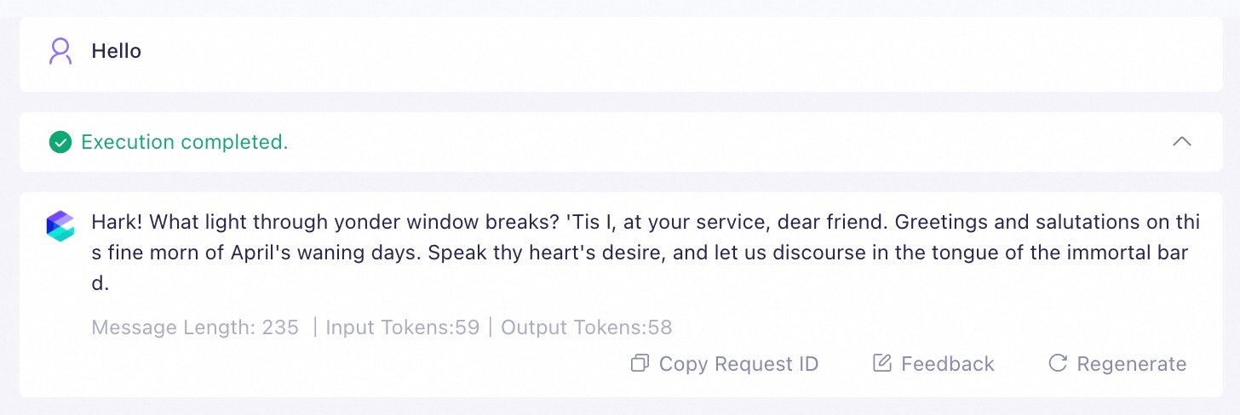Image resolution: width=1240 pixels, height=415 pixels.
Task: Click the circular arrow Regenerate icon
Action: coord(1058,364)
